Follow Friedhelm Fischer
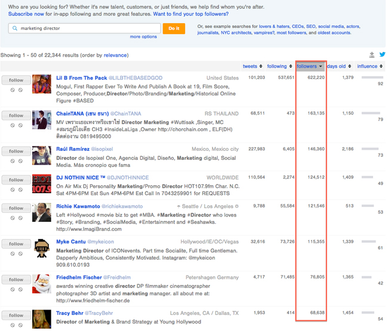The height and width of the screenshot is (331, 388). (16, 280)
